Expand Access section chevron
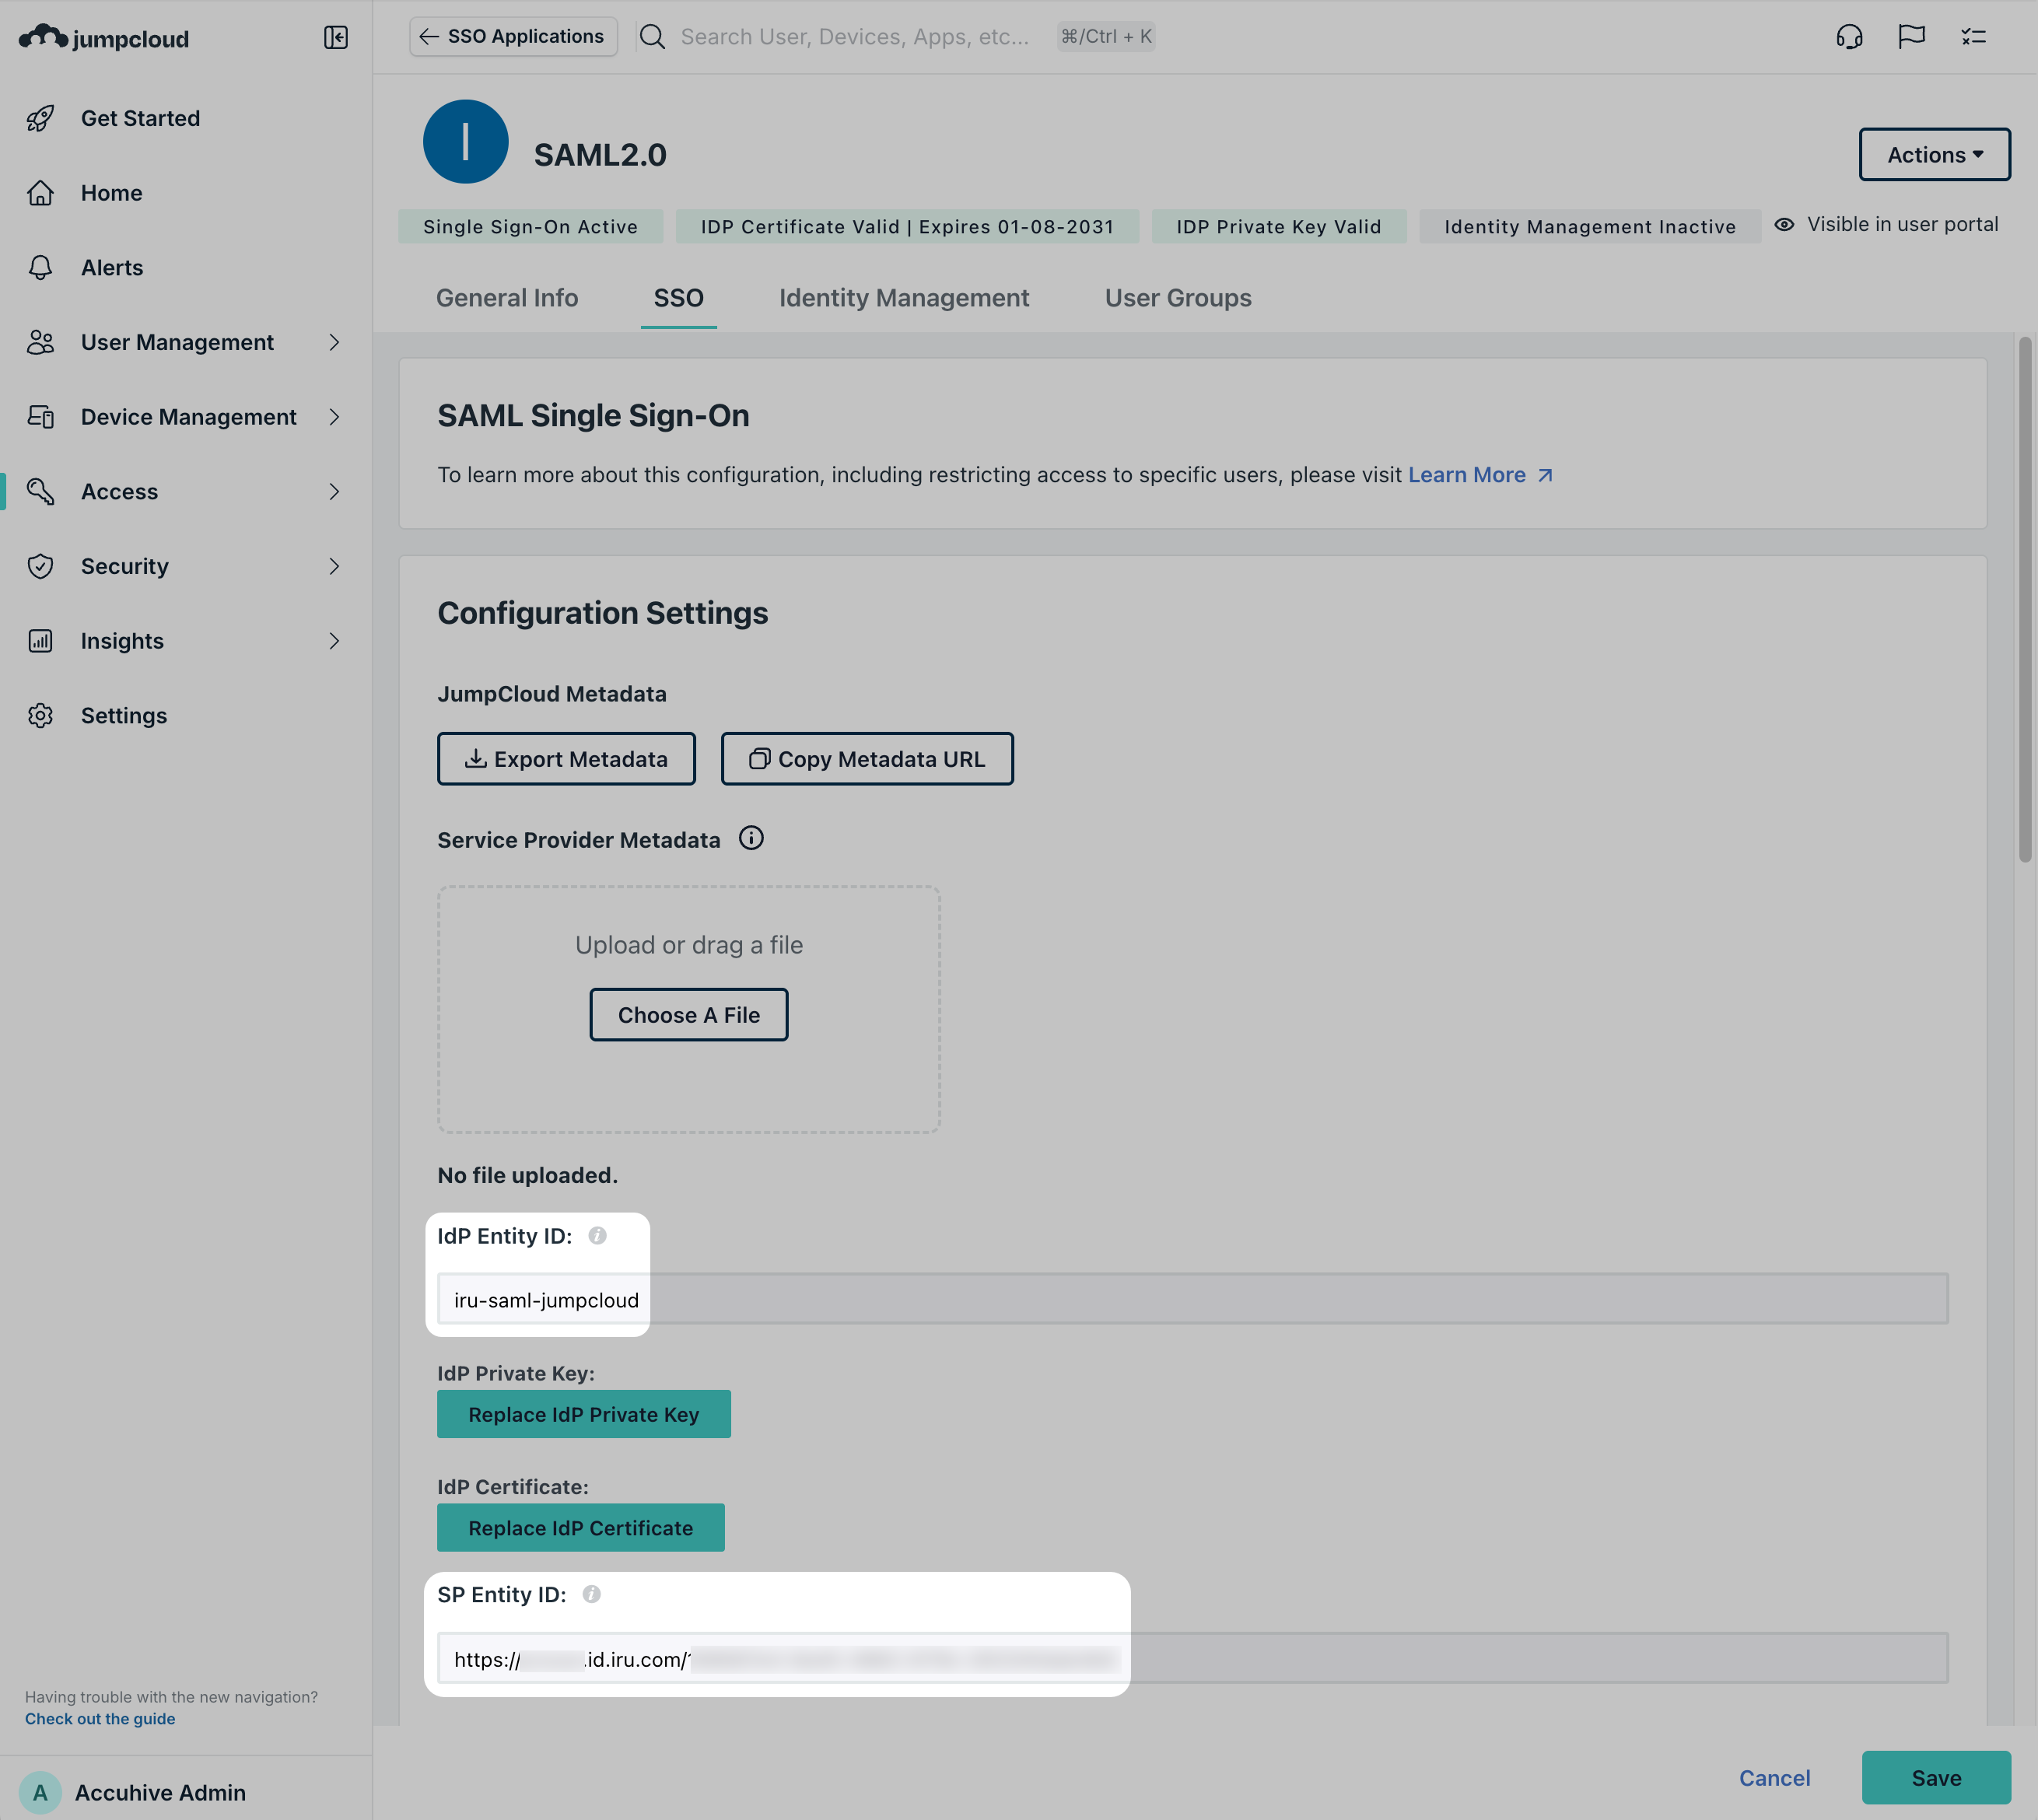The height and width of the screenshot is (1820, 2038). [x=334, y=491]
